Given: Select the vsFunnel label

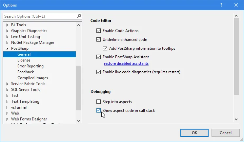Looking at the screenshot, I should click(x=19, y=107).
